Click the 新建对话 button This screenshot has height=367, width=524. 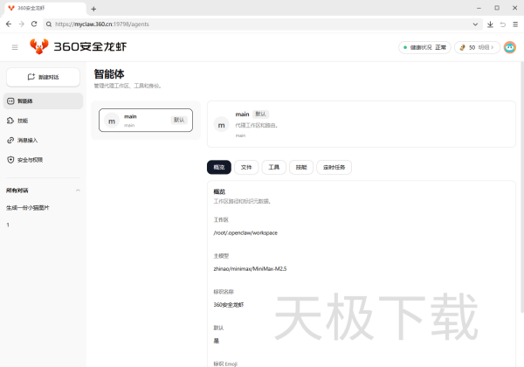(43, 77)
